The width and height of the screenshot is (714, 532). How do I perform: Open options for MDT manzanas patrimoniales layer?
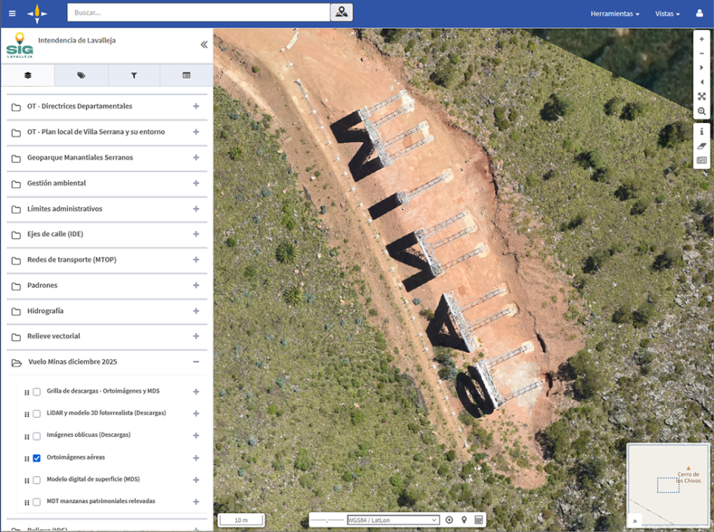[x=196, y=502]
